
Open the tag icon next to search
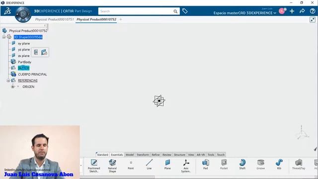[185, 11]
